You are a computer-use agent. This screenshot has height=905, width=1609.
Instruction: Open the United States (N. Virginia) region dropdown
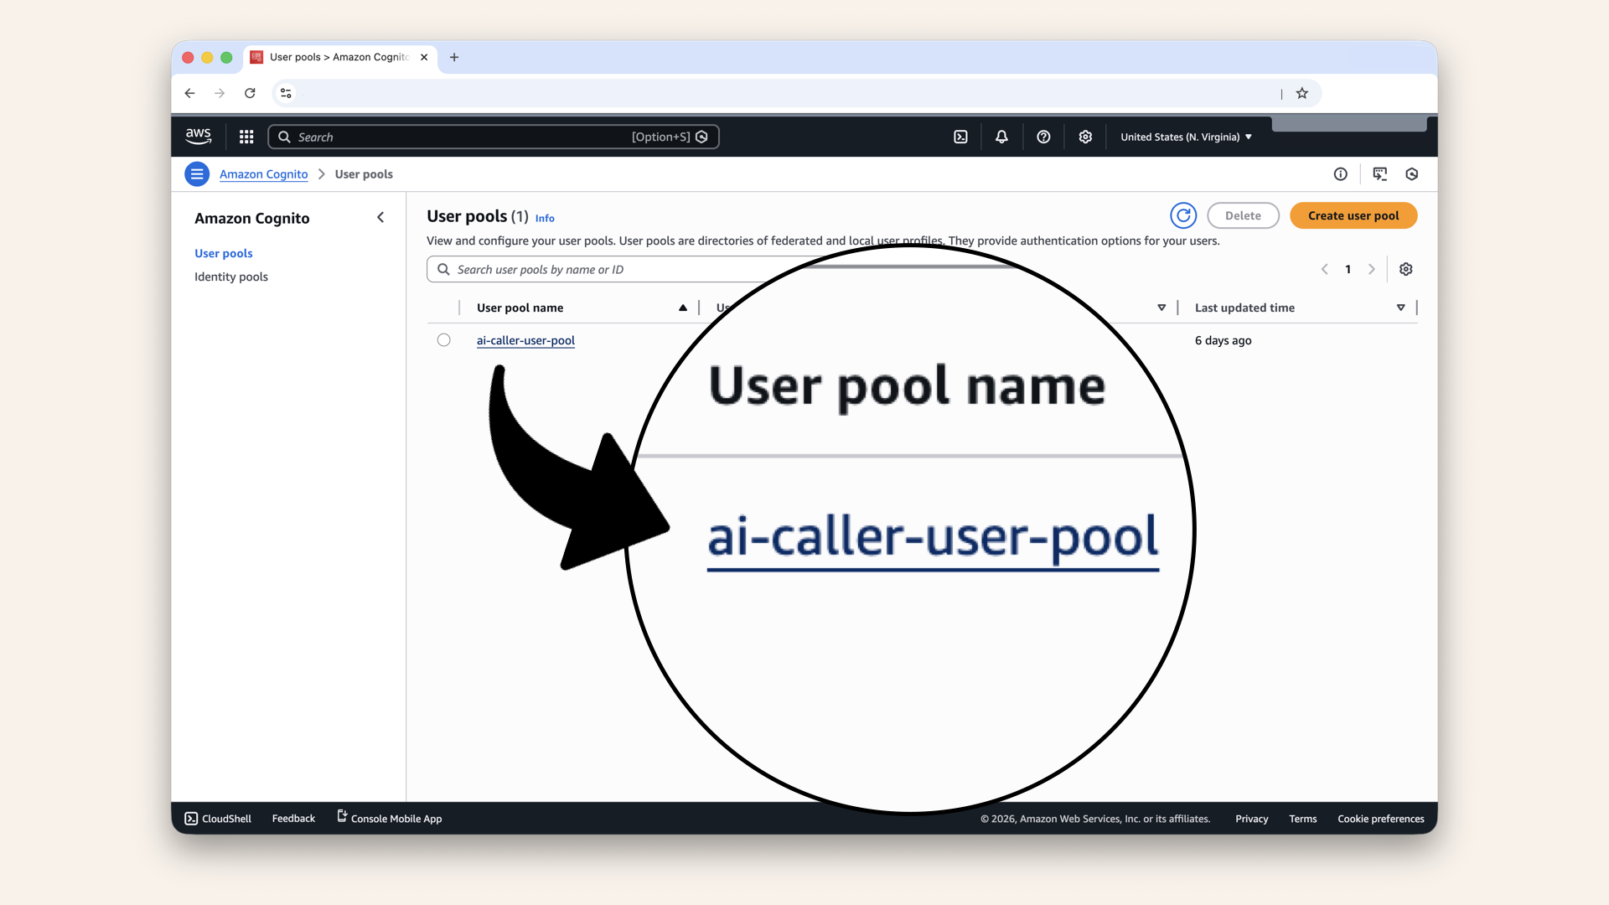1184,136
